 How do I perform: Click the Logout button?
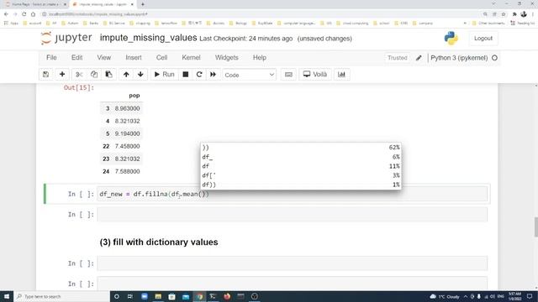click(483, 39)
